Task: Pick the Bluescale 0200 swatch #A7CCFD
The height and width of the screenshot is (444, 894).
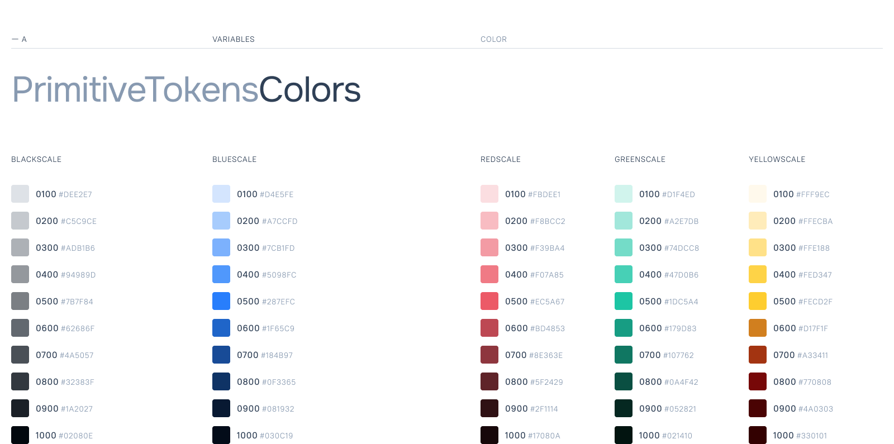Action: [x=221, y=221]
